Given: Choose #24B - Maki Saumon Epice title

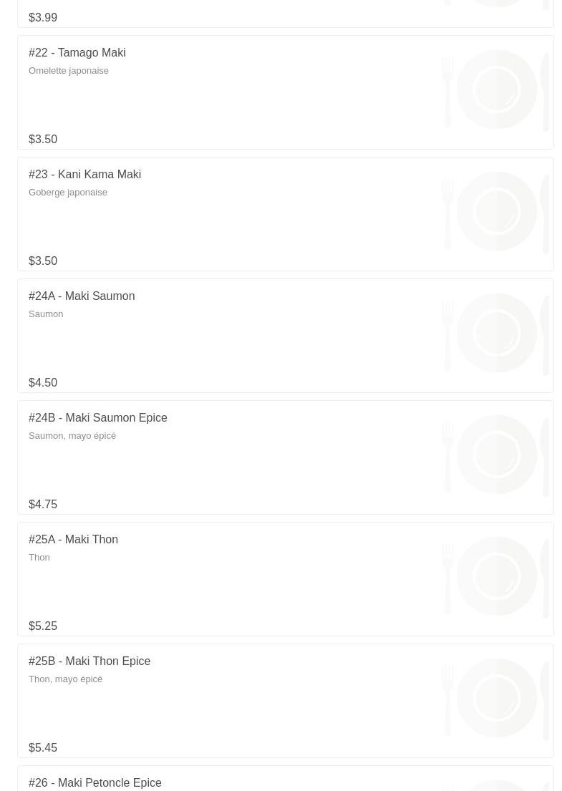Looking at the screenshot, I should click(98, 418).
